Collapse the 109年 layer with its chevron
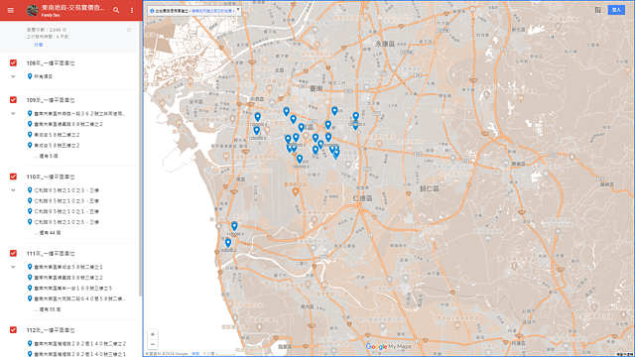Image resolution: width=635 pixels, height=357 pixels. [x=13, y=113]
